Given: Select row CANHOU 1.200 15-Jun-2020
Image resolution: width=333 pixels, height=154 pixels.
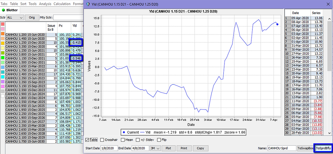Looking at the screenshot, I should 26,35.
